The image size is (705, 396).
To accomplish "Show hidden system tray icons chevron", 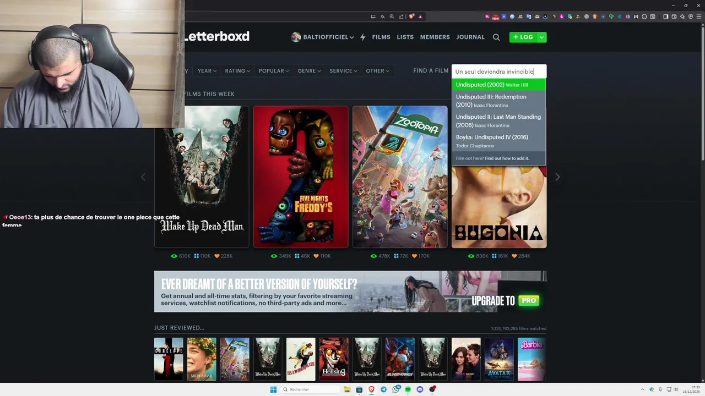I will [643, 389].
